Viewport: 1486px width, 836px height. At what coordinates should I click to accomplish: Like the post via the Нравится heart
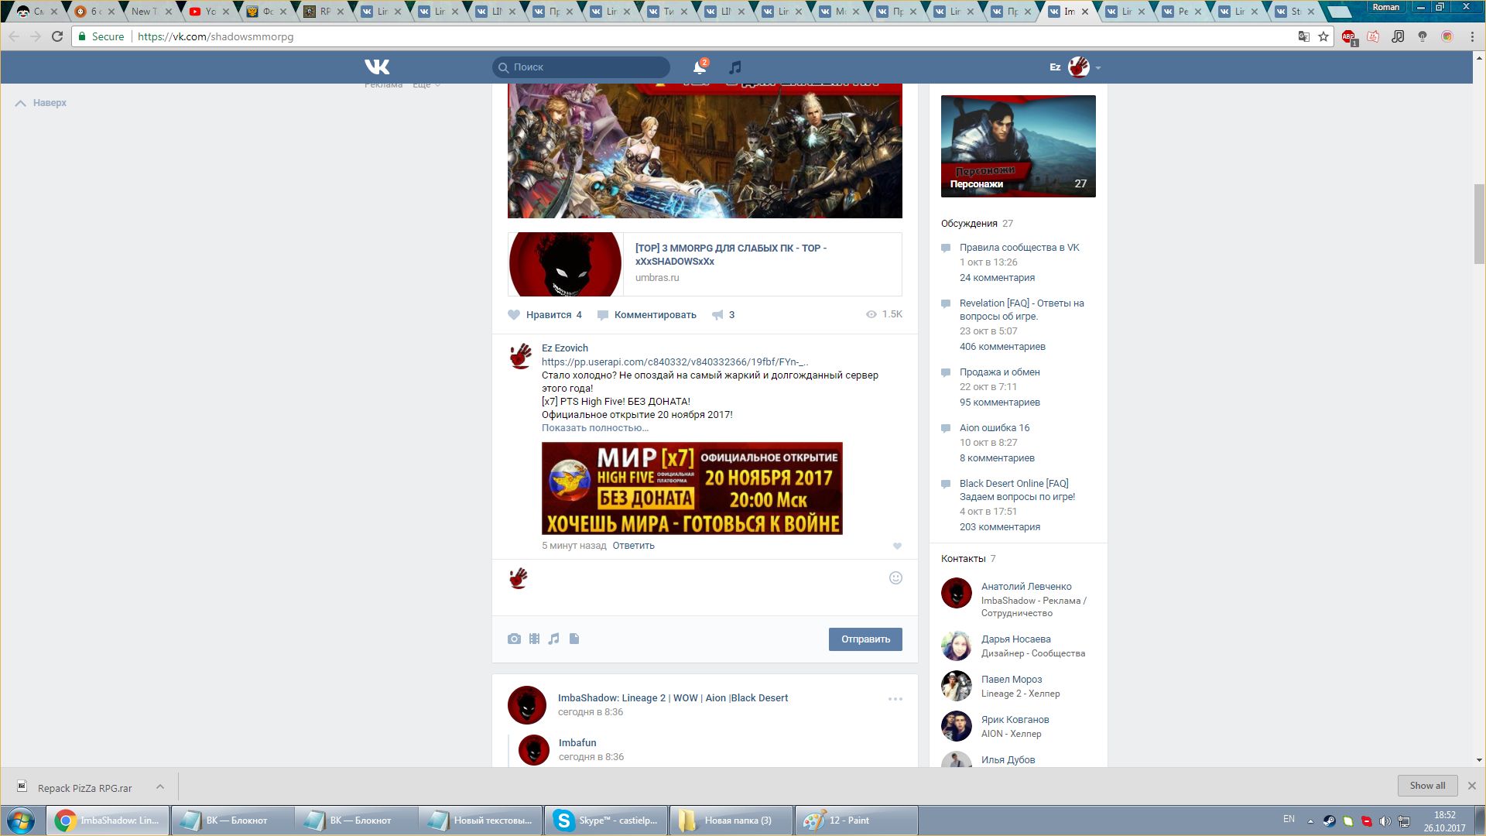514,315
